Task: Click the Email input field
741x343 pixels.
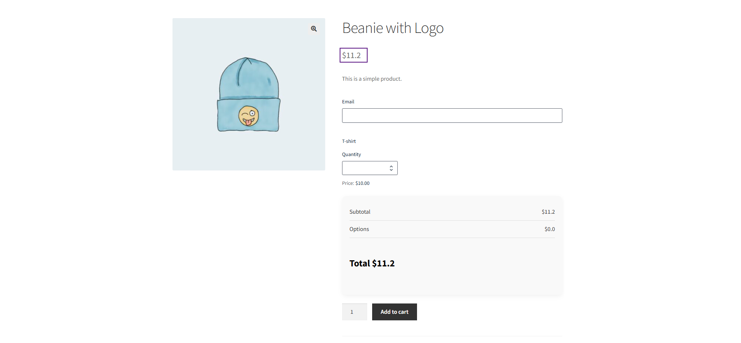Action: coord(452,115)
